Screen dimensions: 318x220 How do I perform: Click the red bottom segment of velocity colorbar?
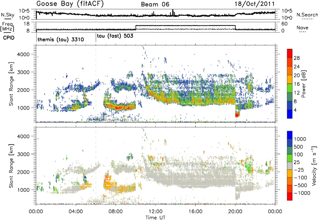pos(290,197)
